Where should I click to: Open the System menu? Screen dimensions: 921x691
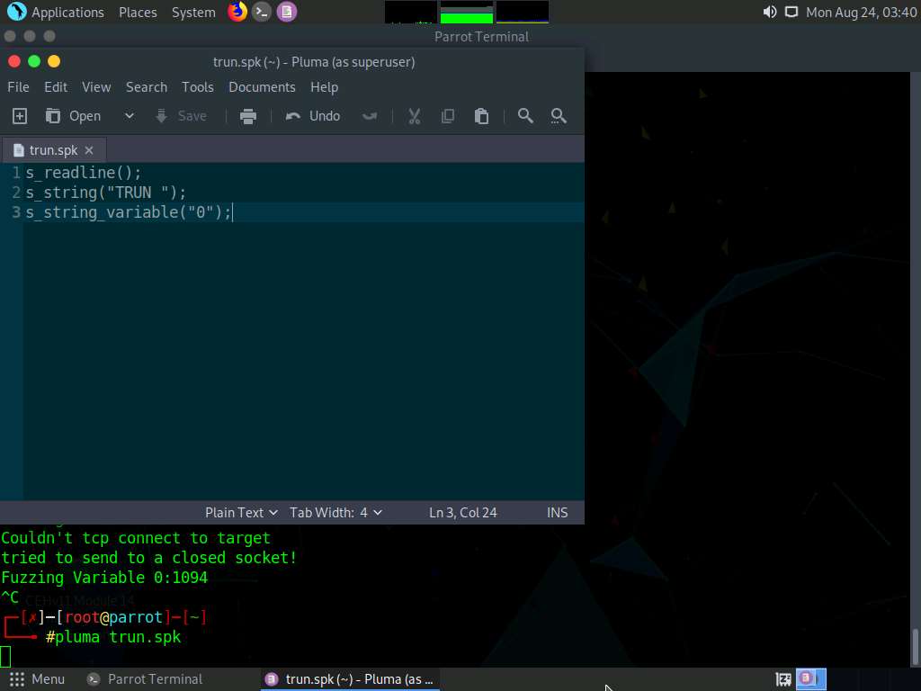click(193, 12)
